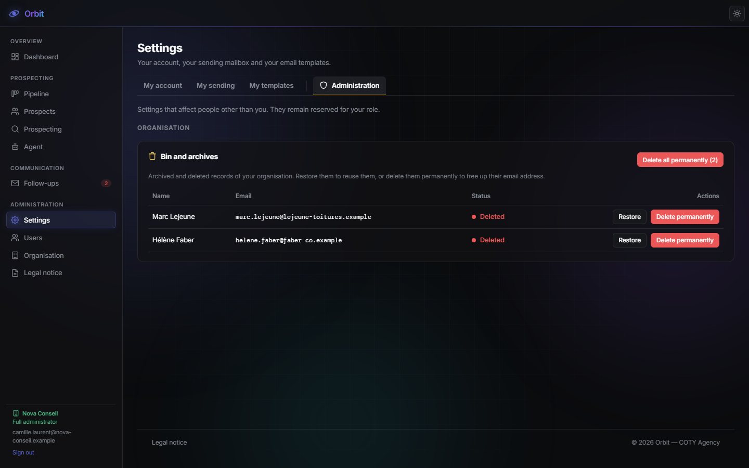Screen dimensions: 749x468
Task: Click Deleted status for Hélène Faber
Action: 488,240
